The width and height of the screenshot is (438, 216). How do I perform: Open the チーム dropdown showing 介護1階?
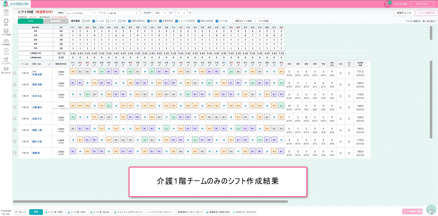point(123,13)
